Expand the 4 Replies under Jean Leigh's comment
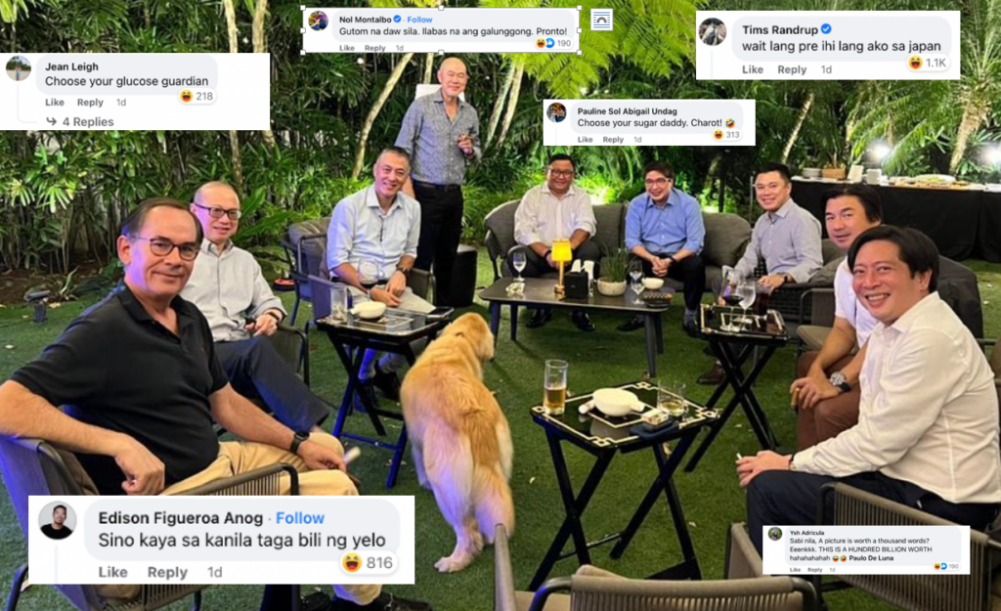 (x=80, y=121)
